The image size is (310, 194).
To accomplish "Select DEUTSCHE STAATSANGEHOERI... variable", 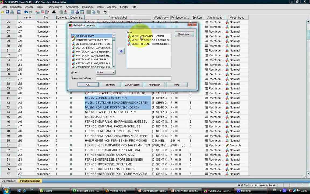I will [92, 48].
